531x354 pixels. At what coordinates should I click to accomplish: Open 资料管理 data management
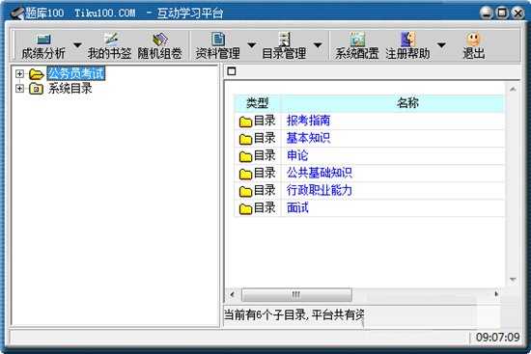[x=218, y=46]
